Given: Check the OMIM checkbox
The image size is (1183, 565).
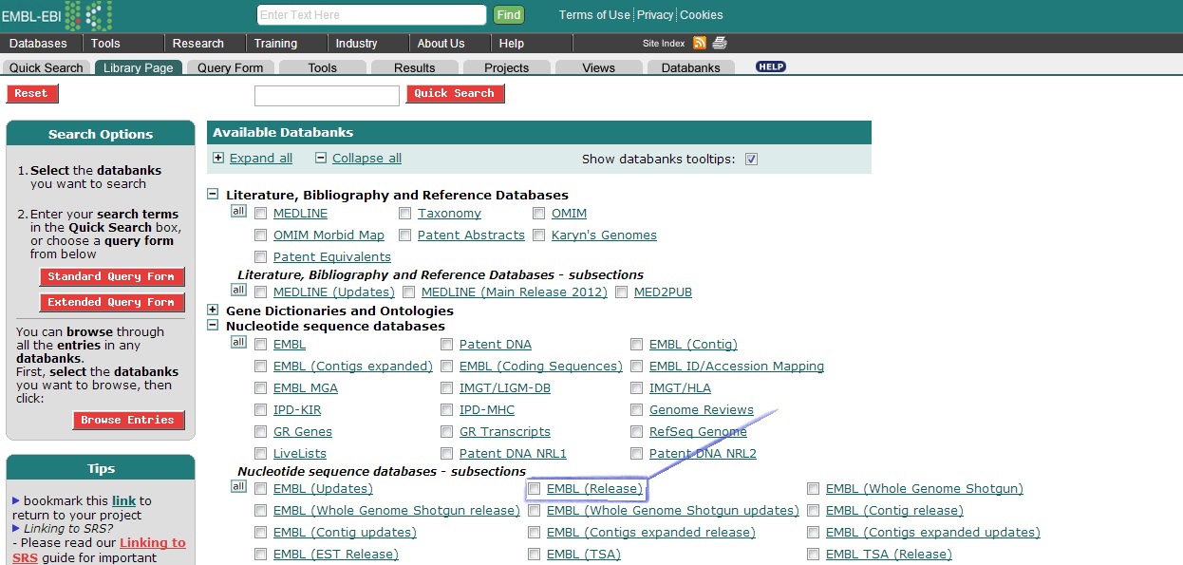Looking at the screenshot, I should pyautogui.click(x=539, y=214).
